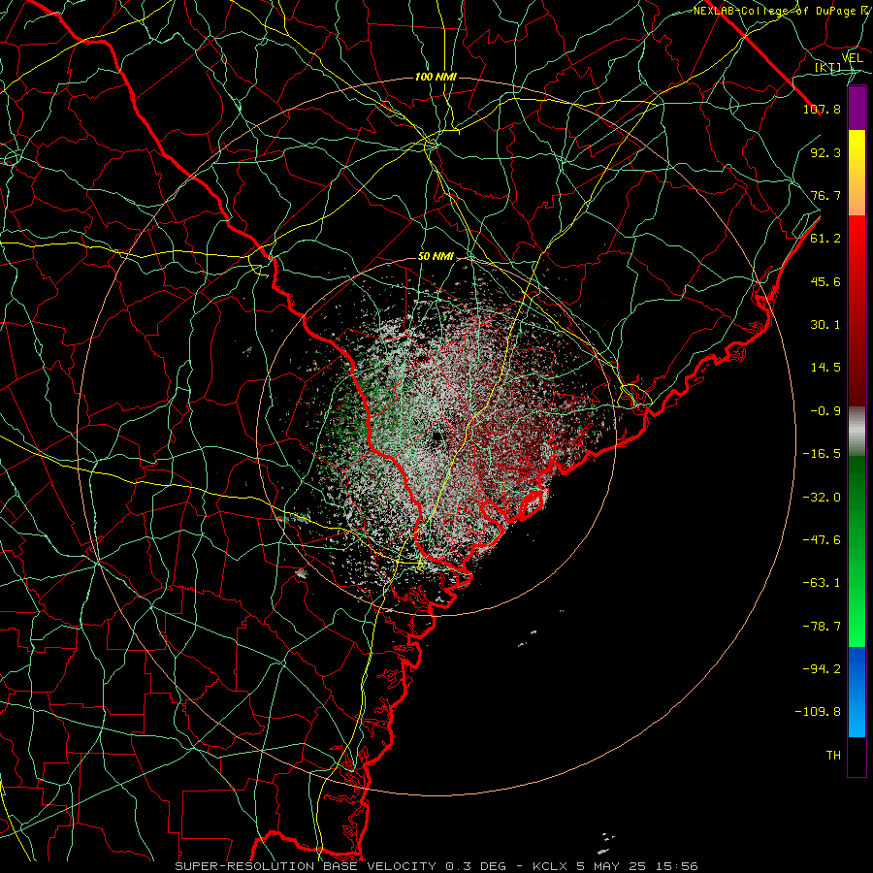Click the KCLX 5 MAY 25 15:56 timestamp
Screen dimensions: 873x873
coord(615,866)
